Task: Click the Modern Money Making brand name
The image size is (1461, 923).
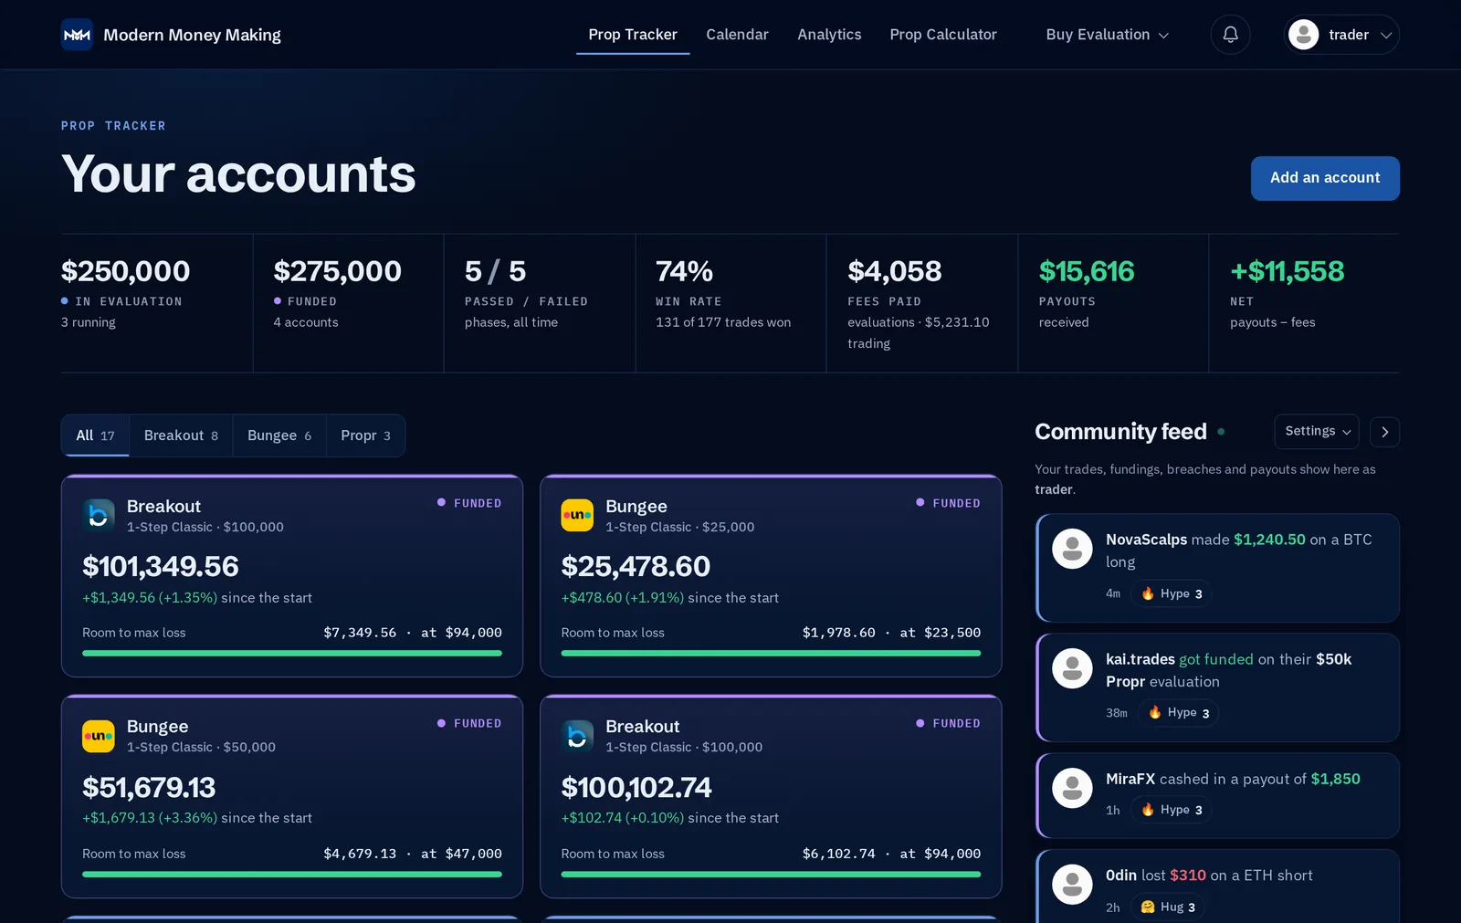Action: [x=192, y=35]
